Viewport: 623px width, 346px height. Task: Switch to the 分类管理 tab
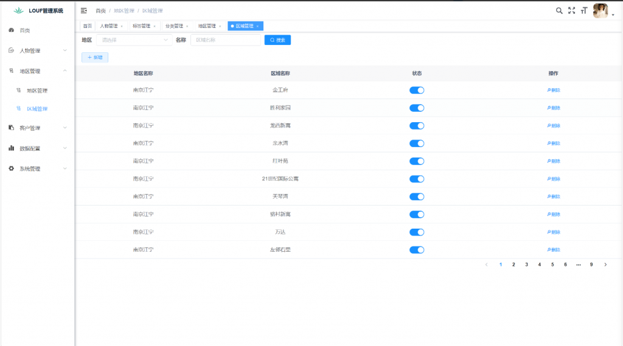174,26
